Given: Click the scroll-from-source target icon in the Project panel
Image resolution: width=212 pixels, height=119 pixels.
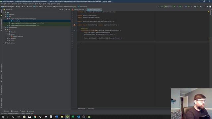Looking at the screenshot, I should point(60,10).
